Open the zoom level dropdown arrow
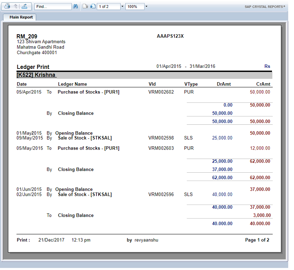This screenshot has width=294, height=270. point(146,6)
